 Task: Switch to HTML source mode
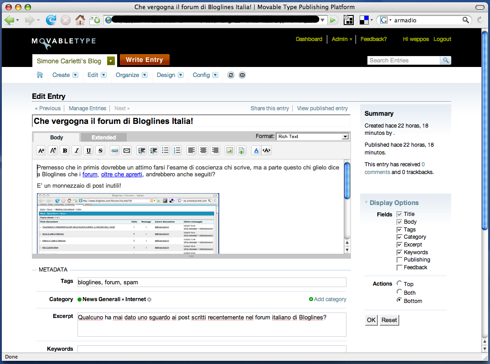pyautogui.click(x=267, y=150)
